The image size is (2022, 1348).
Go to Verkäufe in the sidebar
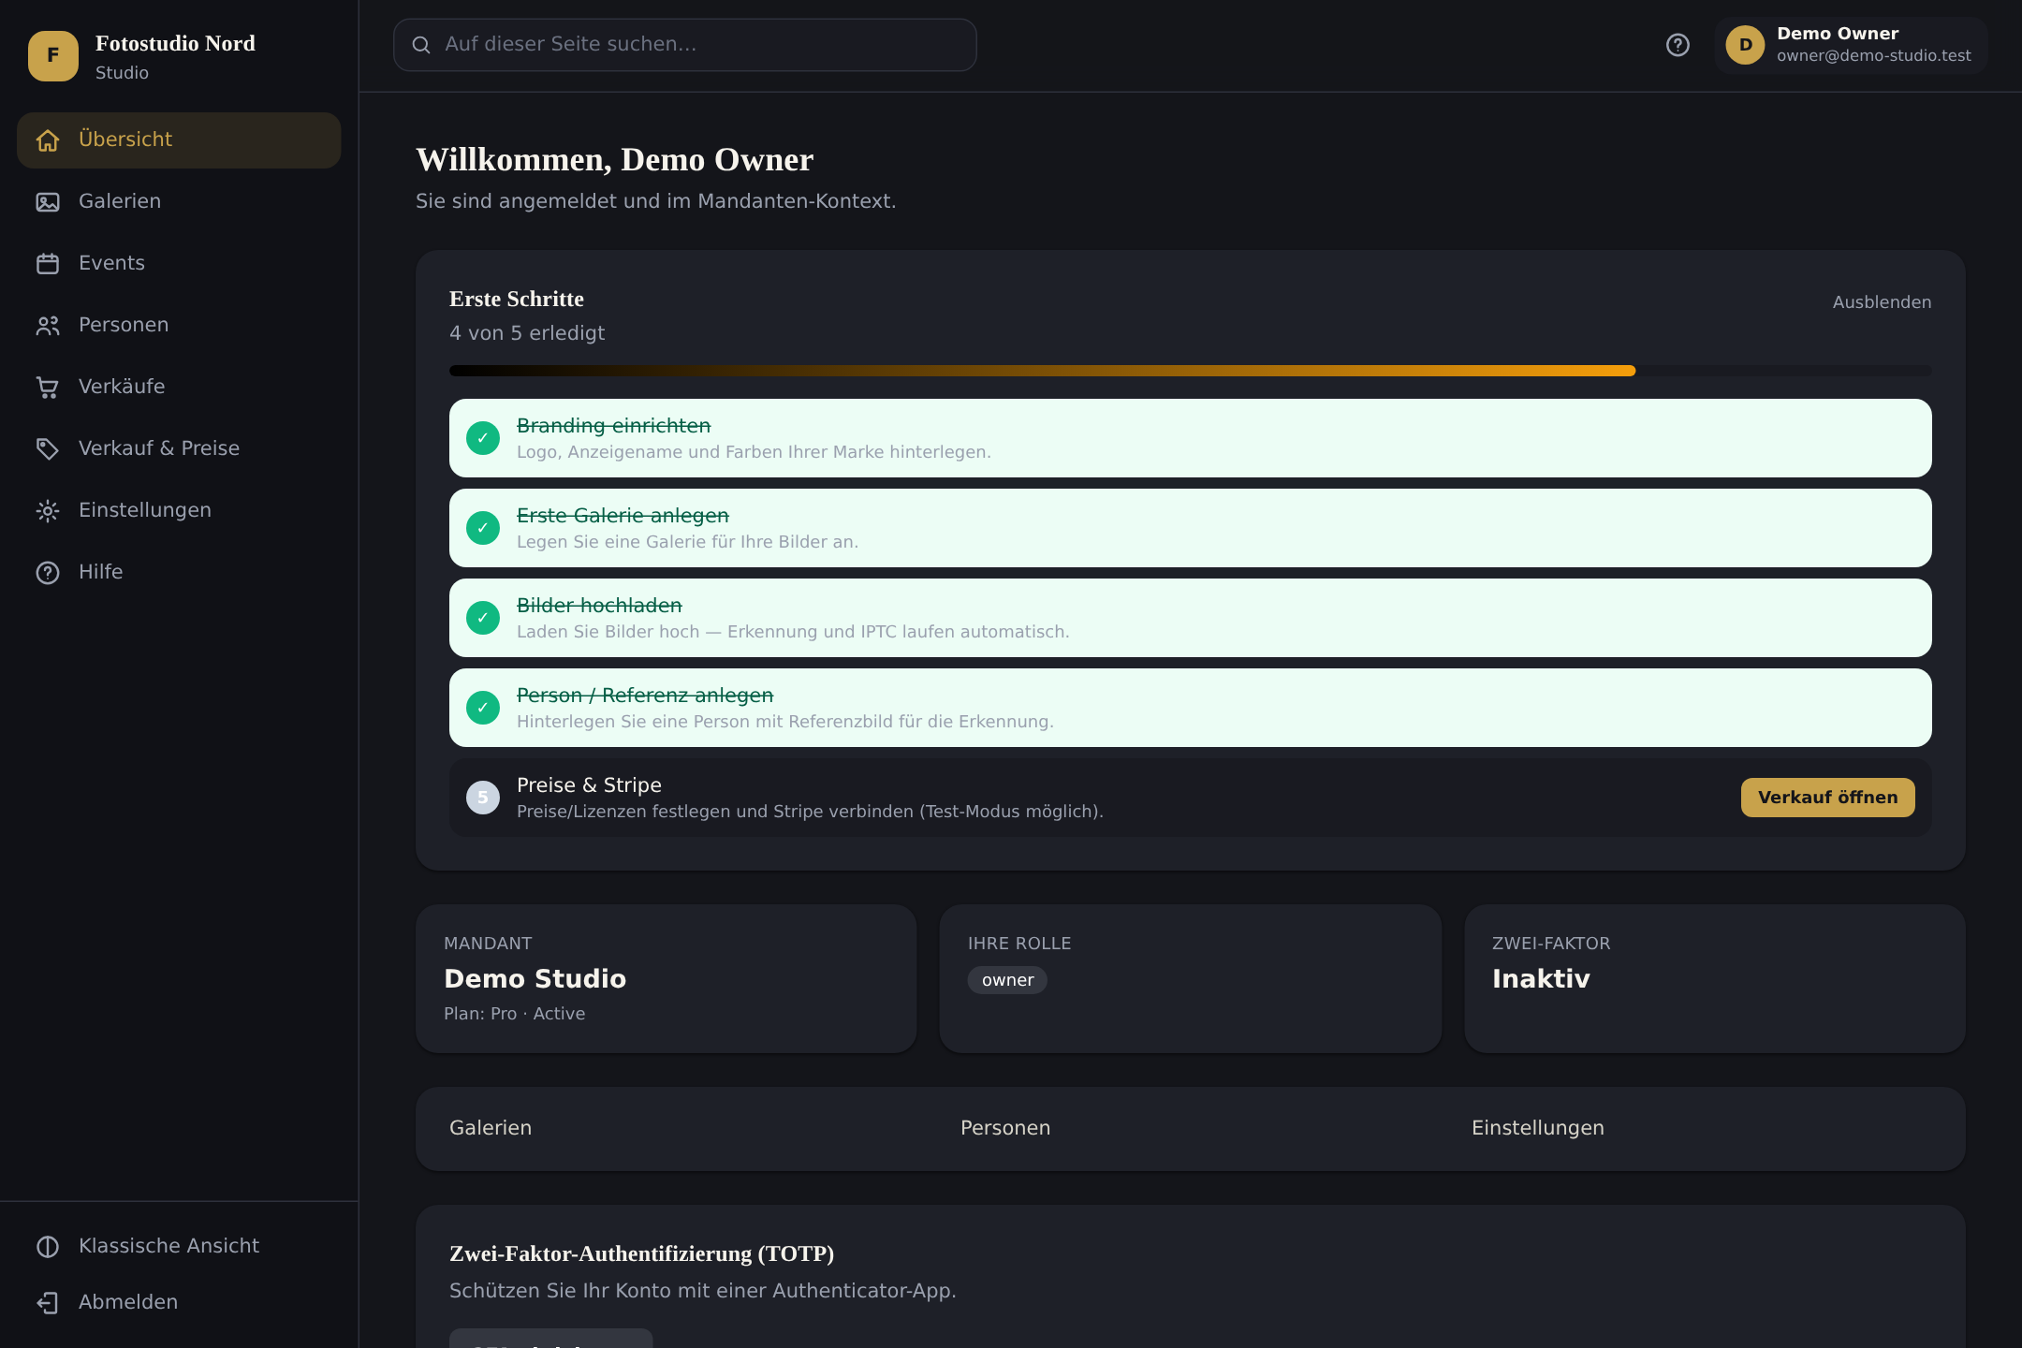179,388
